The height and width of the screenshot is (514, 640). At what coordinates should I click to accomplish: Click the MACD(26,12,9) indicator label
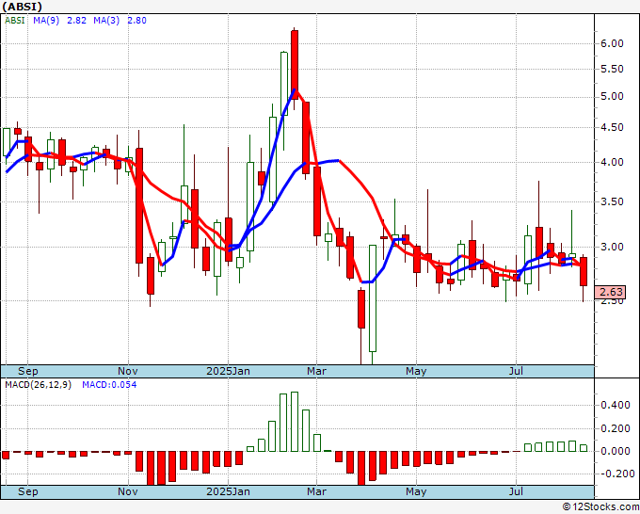point(38,385)
